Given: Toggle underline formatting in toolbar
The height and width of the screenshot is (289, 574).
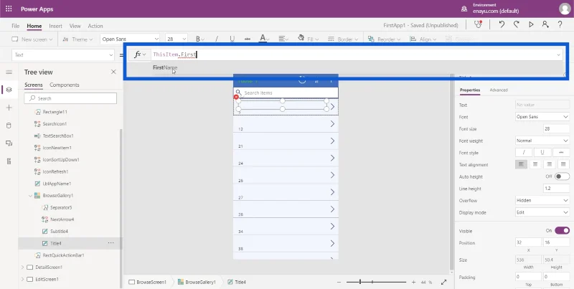Looking at the screenshot, I should [x=232, y=39].
